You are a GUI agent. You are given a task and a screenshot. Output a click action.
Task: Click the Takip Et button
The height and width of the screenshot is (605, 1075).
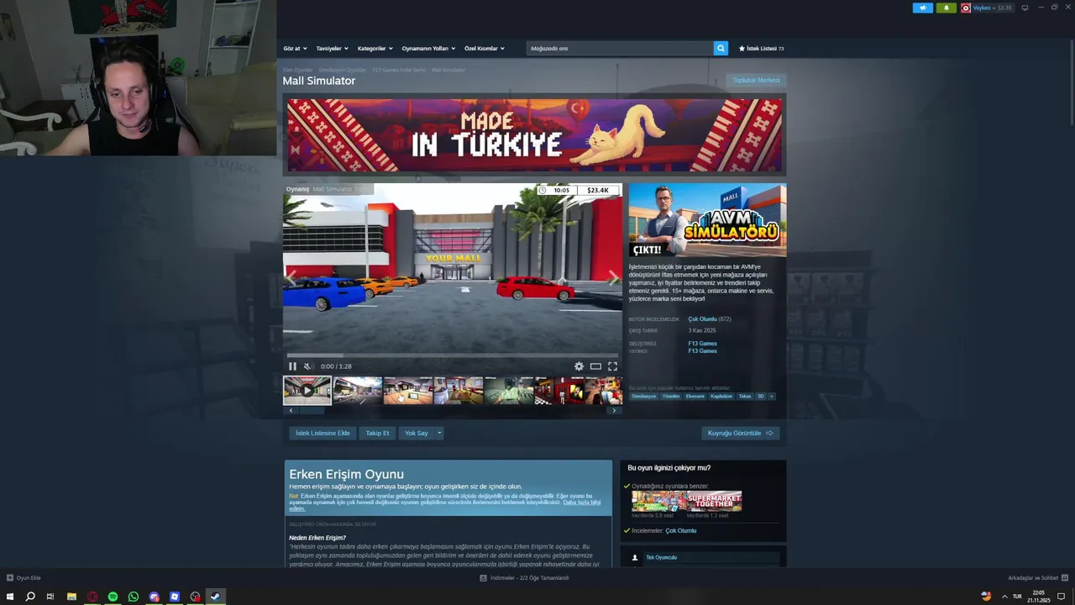377,434
